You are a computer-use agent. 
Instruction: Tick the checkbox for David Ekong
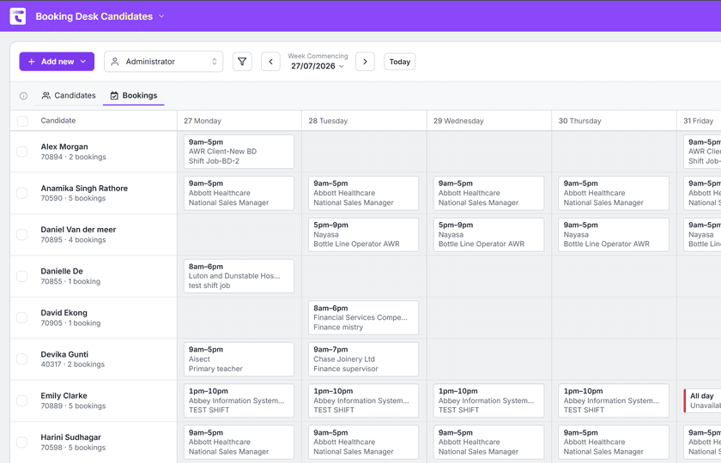(x=22, y=317)
